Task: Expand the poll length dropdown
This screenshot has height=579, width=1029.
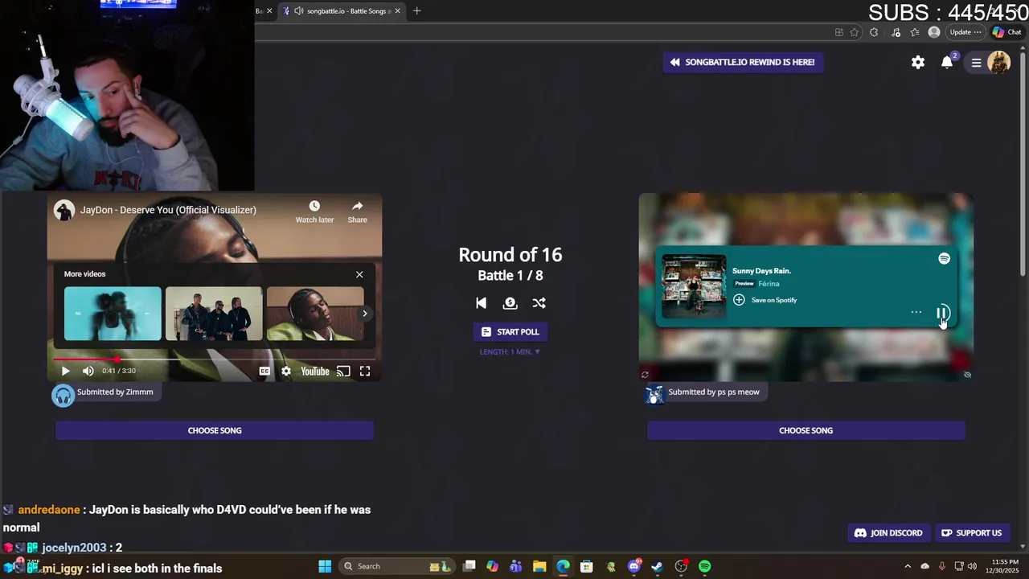Action: 510,351
